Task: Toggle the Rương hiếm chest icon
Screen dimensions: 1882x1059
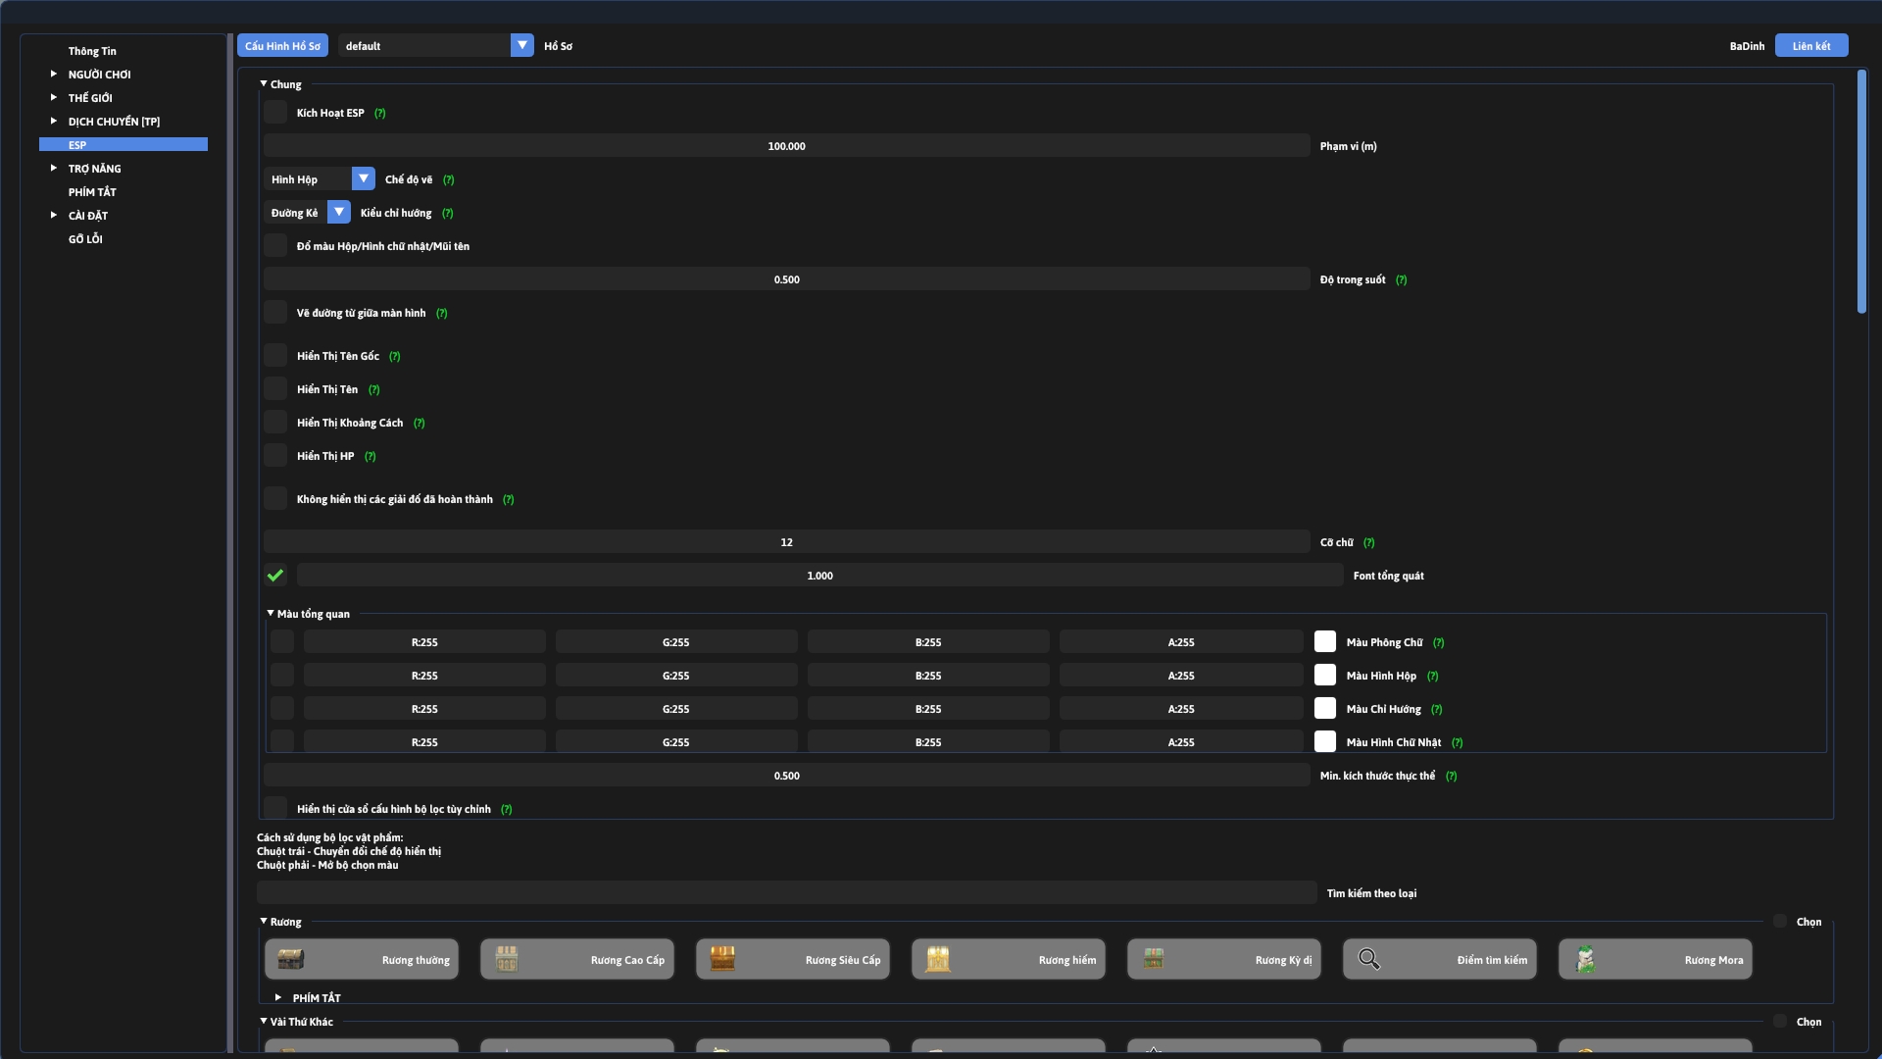Action: coord(938,959)
